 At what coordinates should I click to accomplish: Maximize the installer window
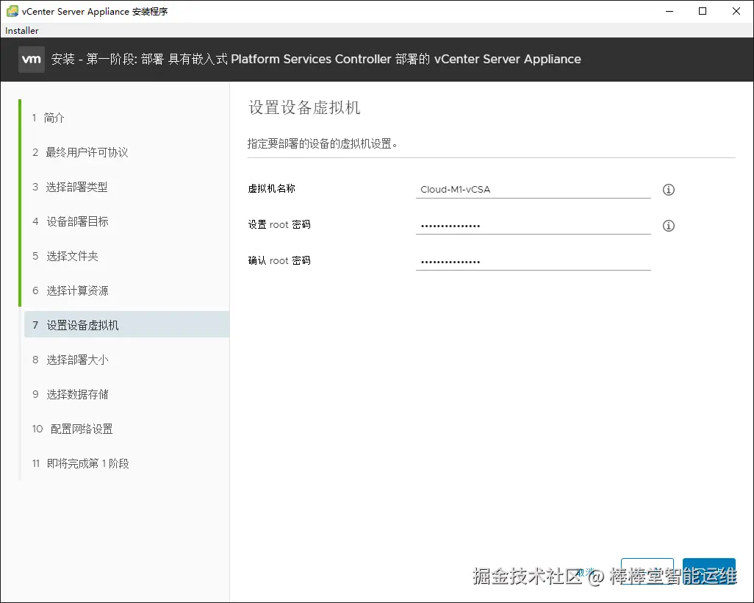703,11
